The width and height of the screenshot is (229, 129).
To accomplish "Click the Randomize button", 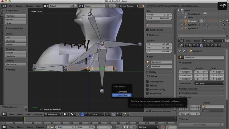I will (16, 64).
